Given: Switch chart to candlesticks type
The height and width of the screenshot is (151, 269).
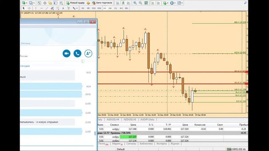Looking at the screenshot, I should pyautogui.click(x=123, y=3).
